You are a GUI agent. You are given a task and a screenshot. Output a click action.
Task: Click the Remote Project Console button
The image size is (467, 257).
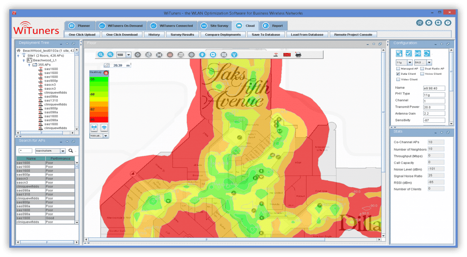[x=353, y=34]
